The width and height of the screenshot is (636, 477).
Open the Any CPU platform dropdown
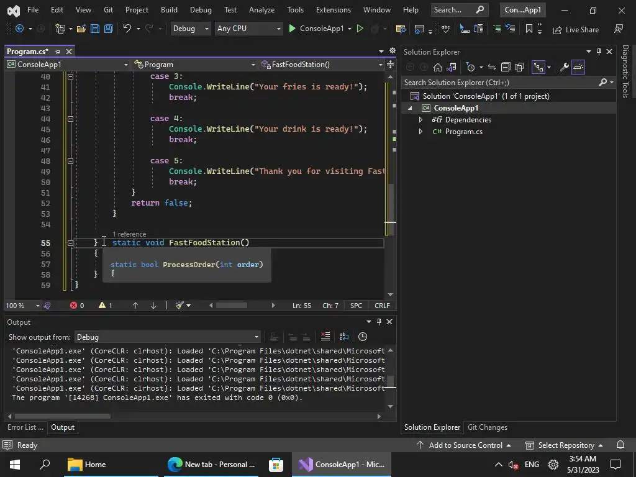tap(247, 29)
